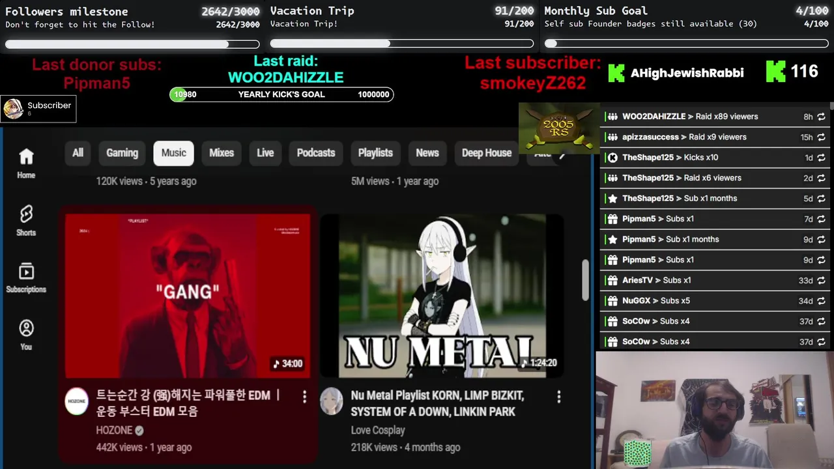Click the 1:24:20 duration badge

[x=538, y=363]
